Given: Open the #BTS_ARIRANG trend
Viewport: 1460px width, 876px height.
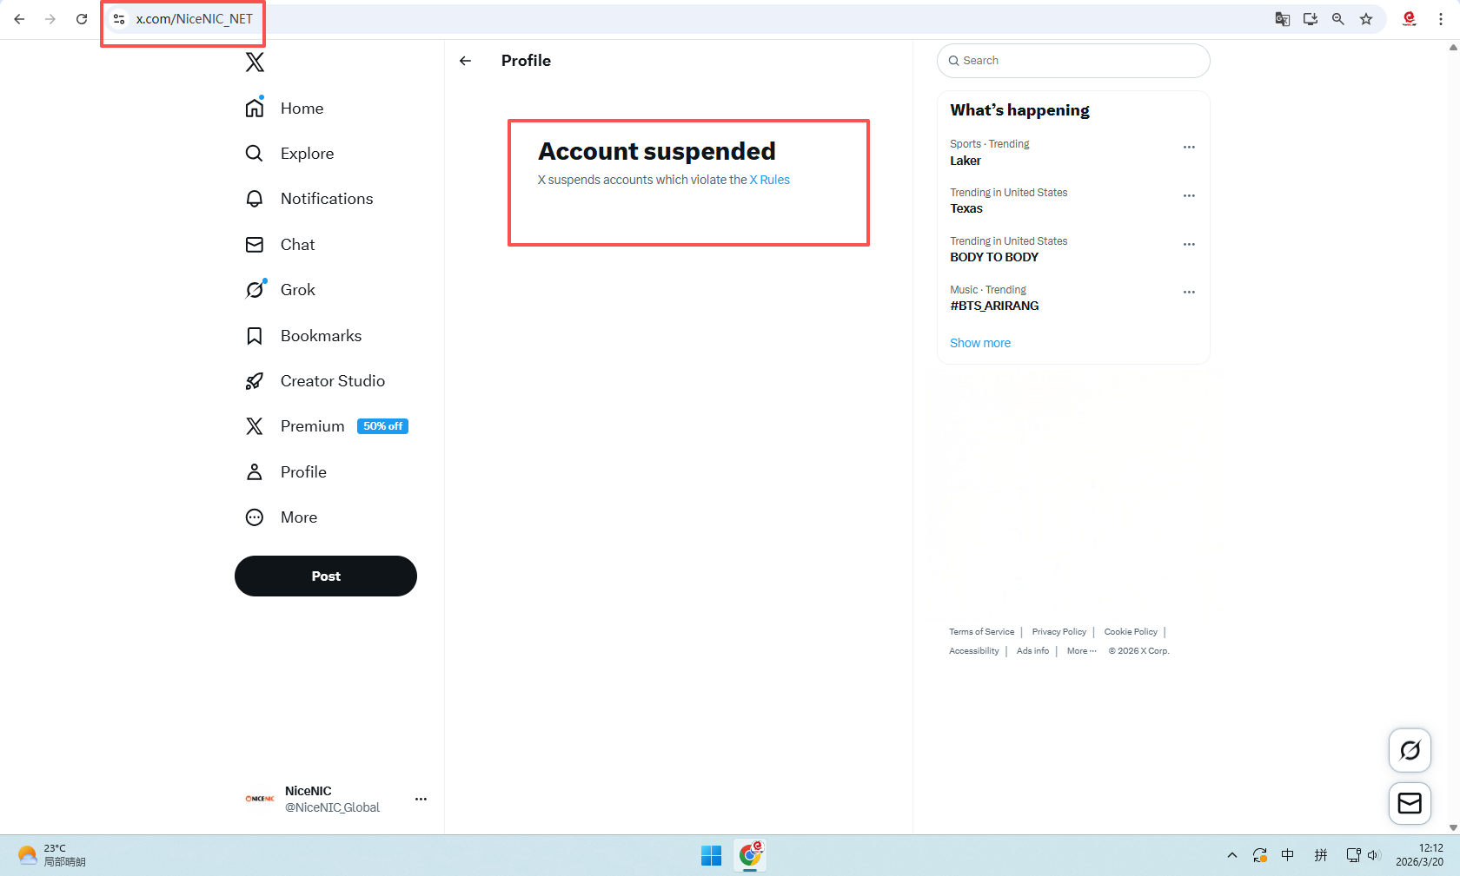Looking at the screenshot, I should pos(994,306).
